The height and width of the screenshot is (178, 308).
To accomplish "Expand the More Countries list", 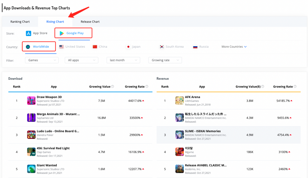I will (234, 47).
